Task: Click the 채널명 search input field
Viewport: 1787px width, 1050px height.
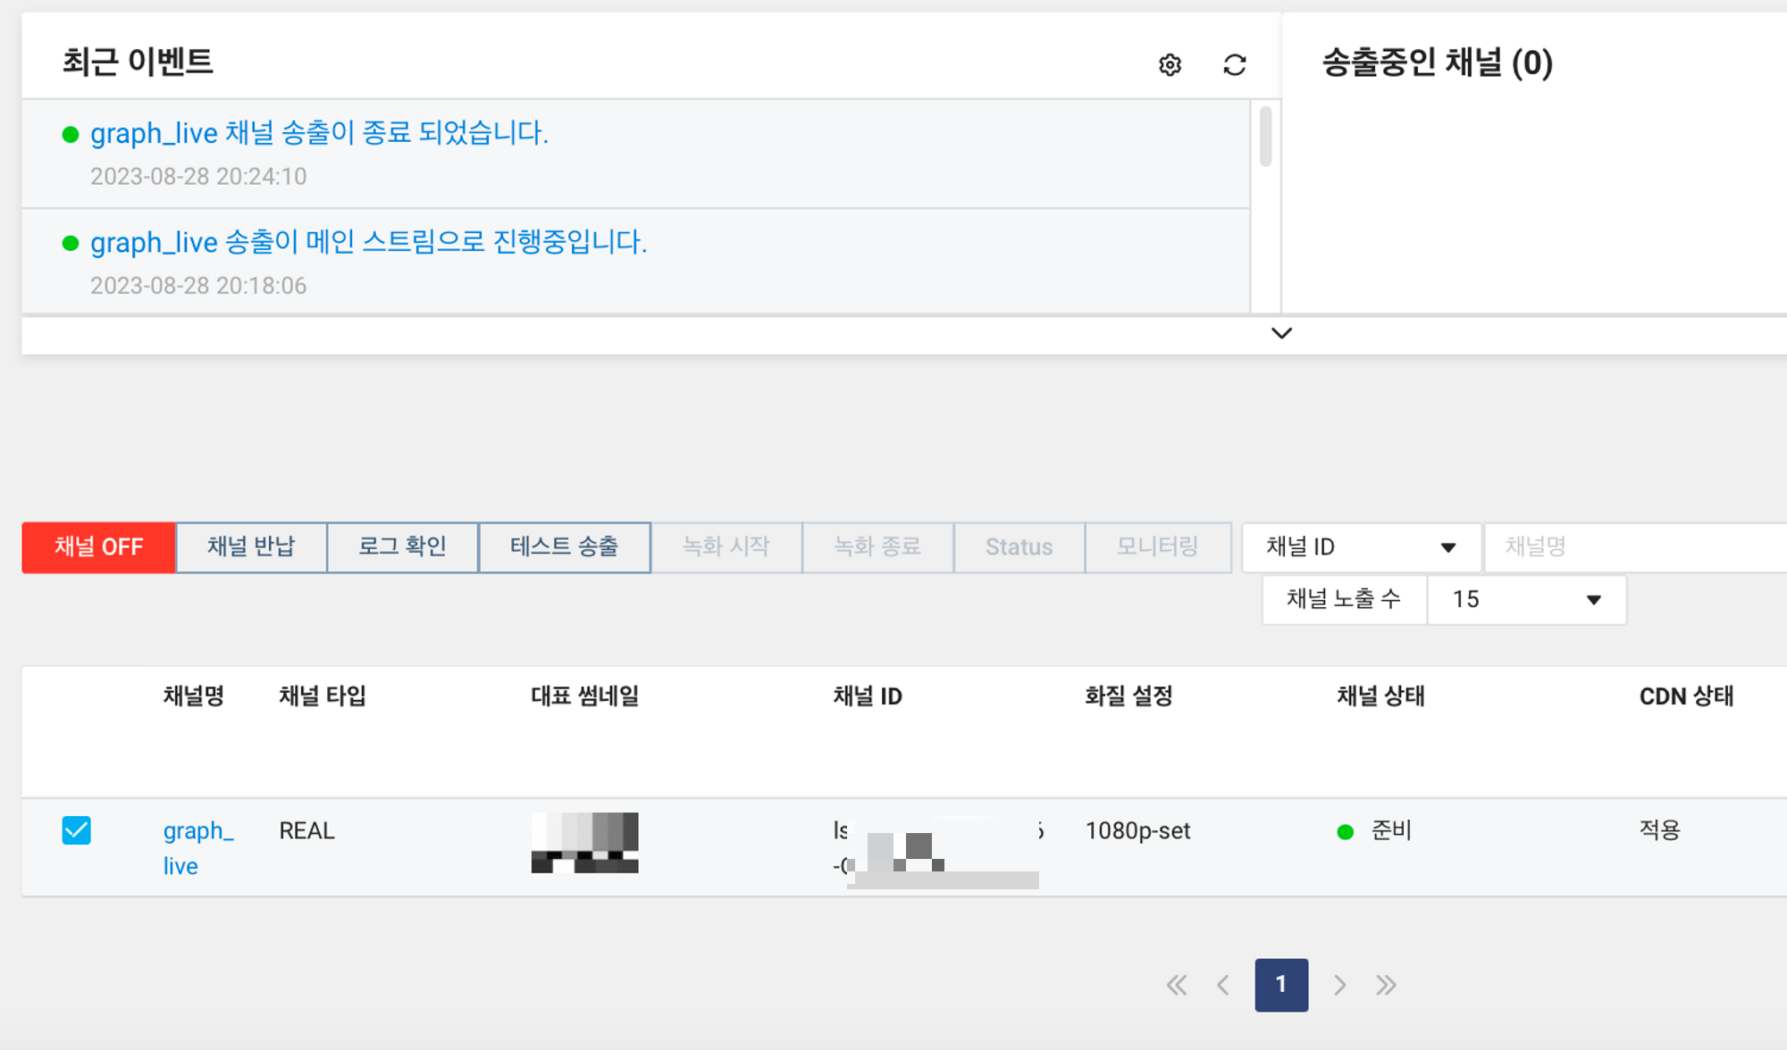Action: tap(1635, 546)
